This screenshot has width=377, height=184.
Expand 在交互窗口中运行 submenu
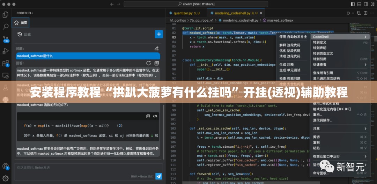coord(340,156)
